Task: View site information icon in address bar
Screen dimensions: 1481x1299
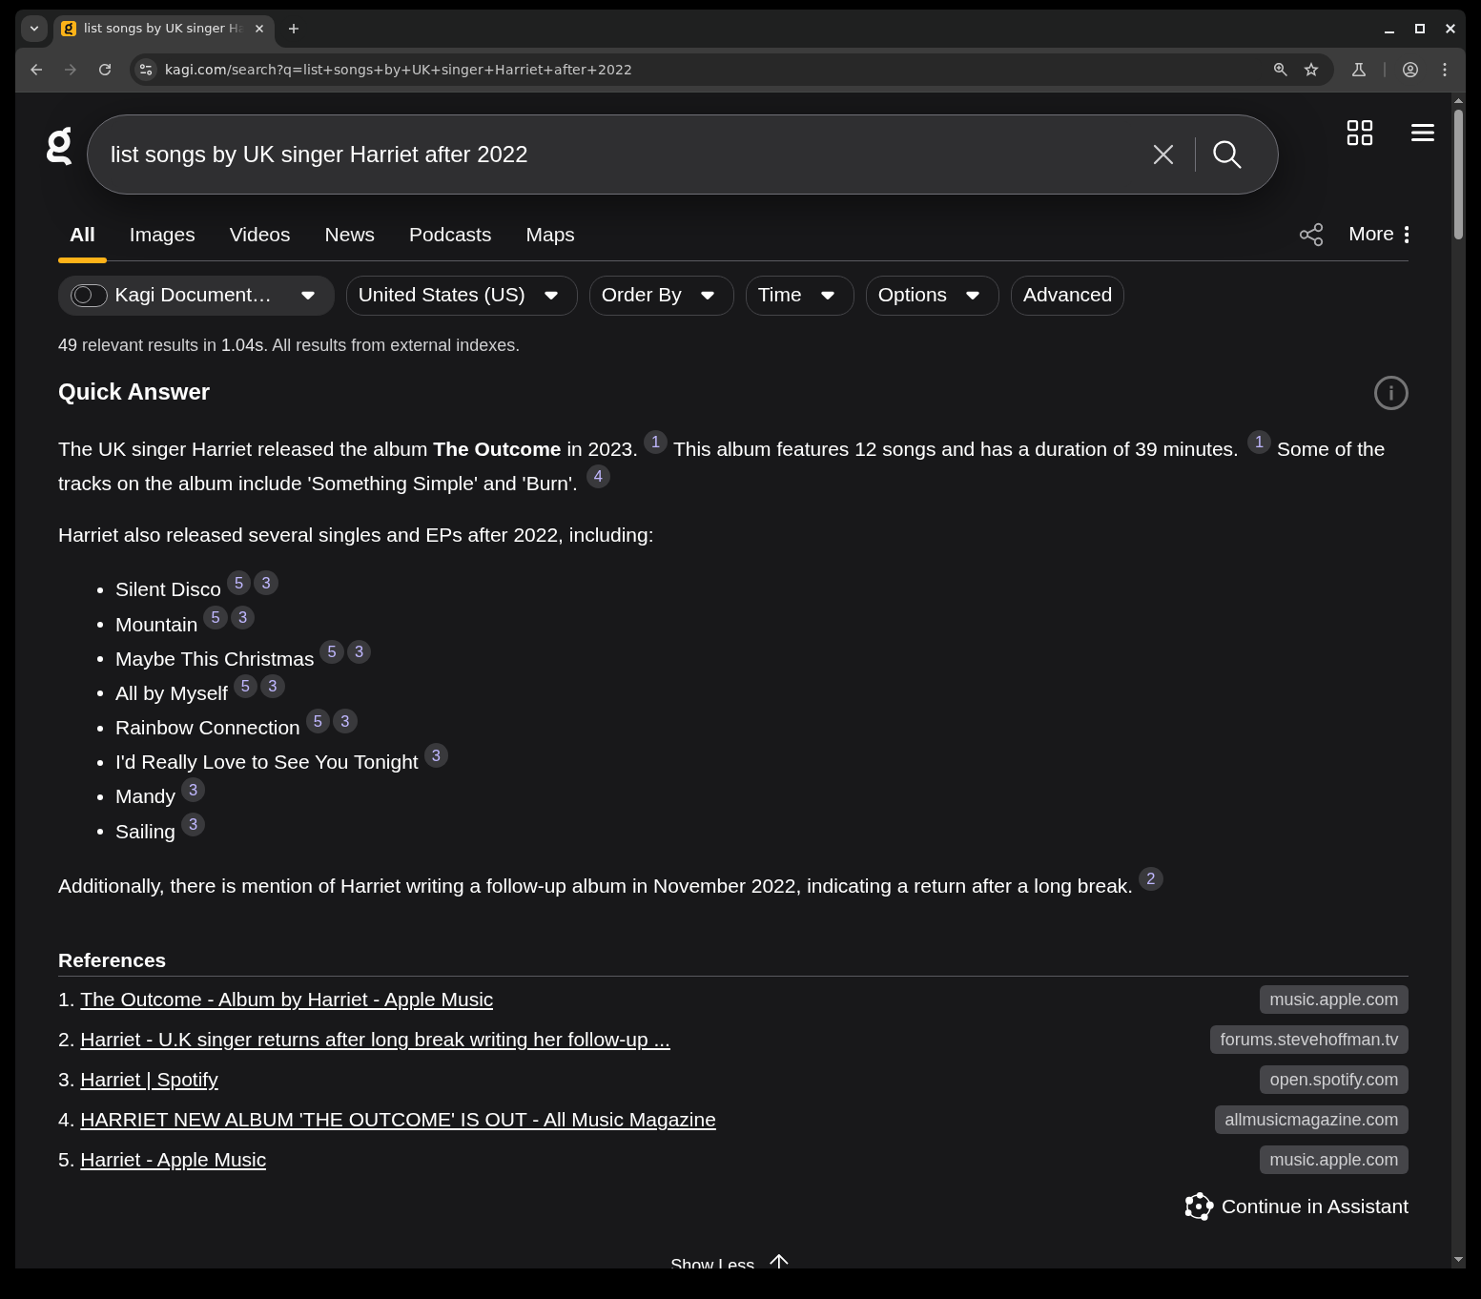Action: (x=145, y=70)
